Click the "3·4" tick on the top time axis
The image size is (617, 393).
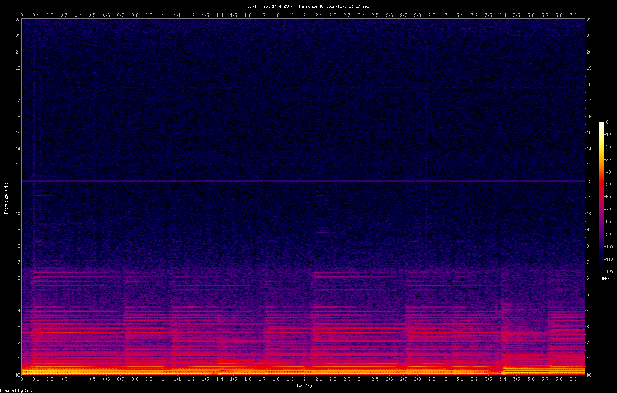pyautogui.click(x=503, y=15)
